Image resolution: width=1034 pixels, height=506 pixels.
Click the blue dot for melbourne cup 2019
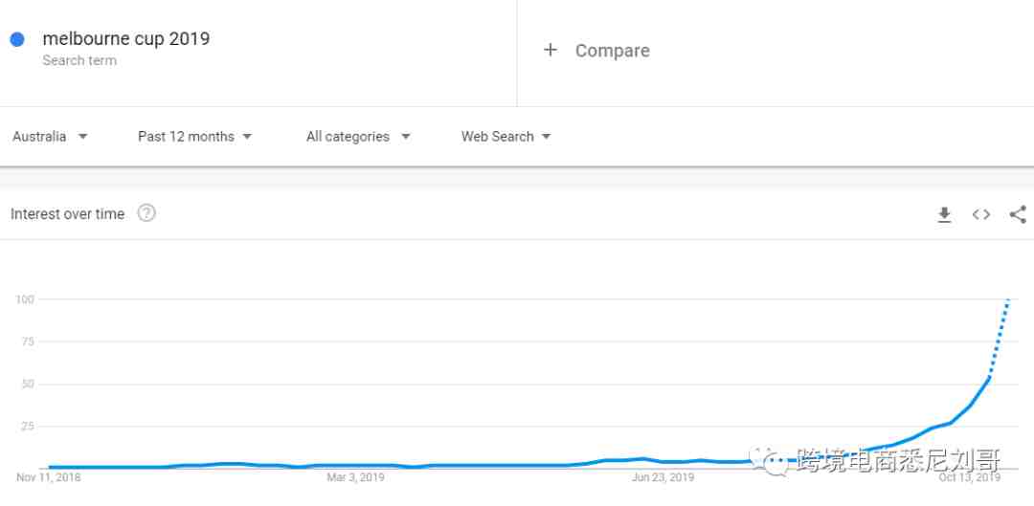(x=17, y=39)
